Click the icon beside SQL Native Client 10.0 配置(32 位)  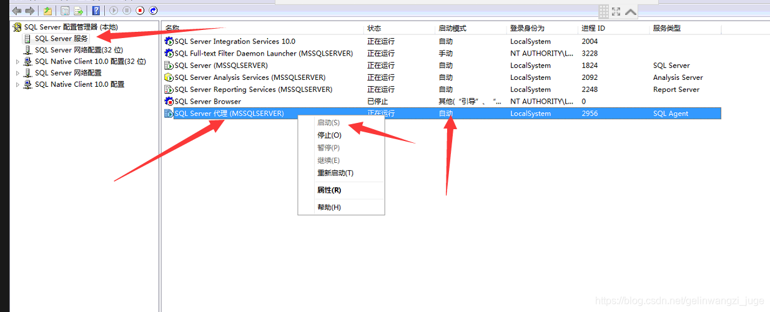(27, 62)
